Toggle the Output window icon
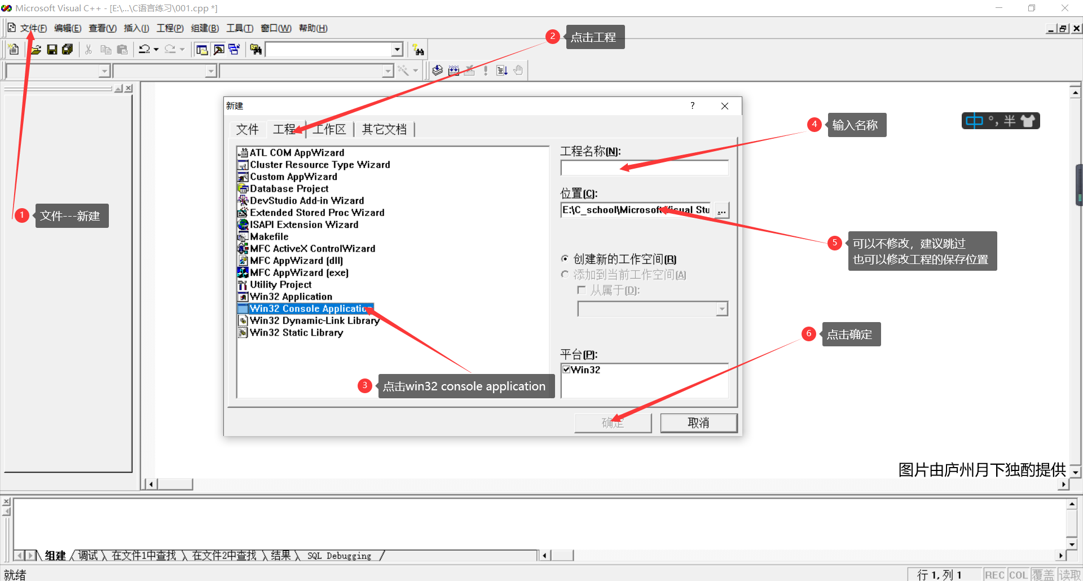 pos(218,50)
